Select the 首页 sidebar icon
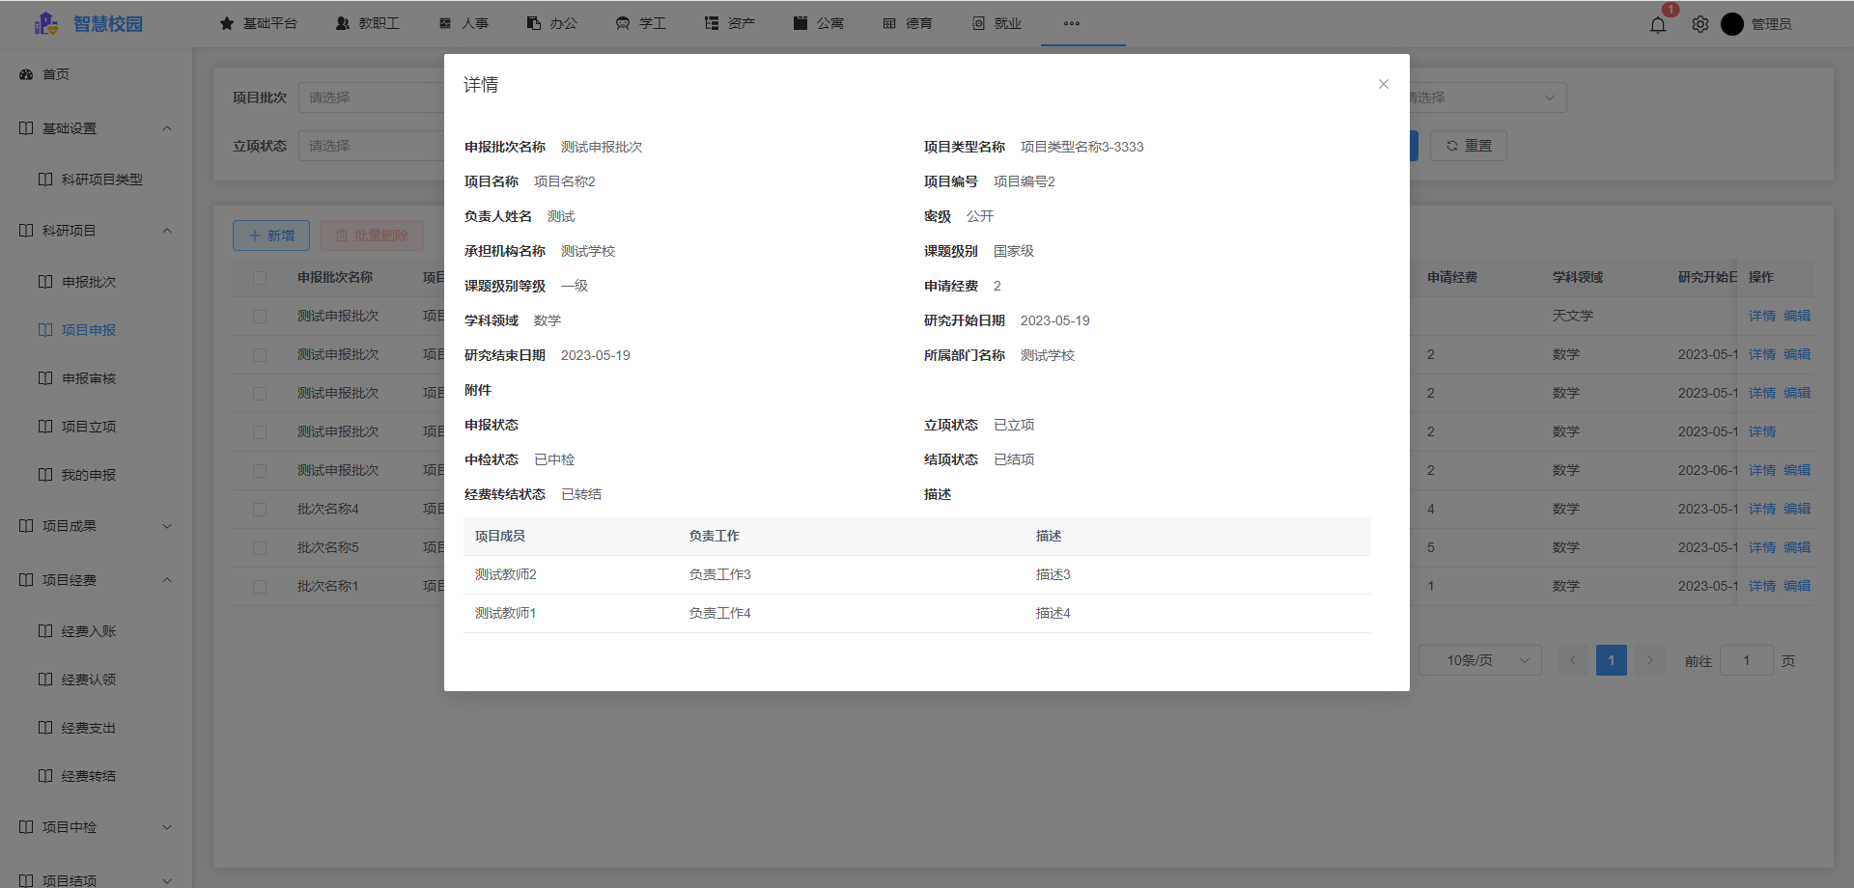 (x=25, y=73)
